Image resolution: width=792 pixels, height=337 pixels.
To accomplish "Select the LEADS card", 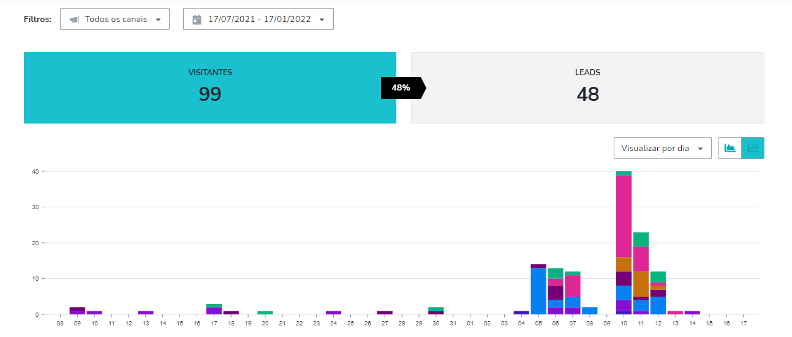I will point(587,87).
